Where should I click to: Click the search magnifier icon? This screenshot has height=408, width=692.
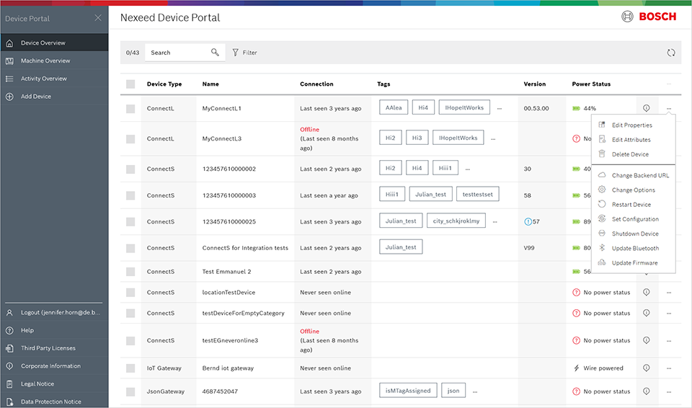(x=215, y=52)
